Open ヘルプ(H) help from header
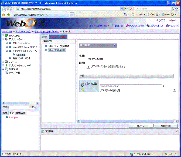This screenshot has width=181, height=157. (x=167, y=26)
